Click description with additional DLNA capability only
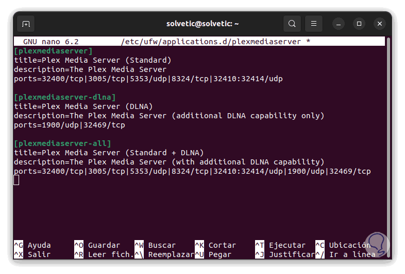 (169, 116)
